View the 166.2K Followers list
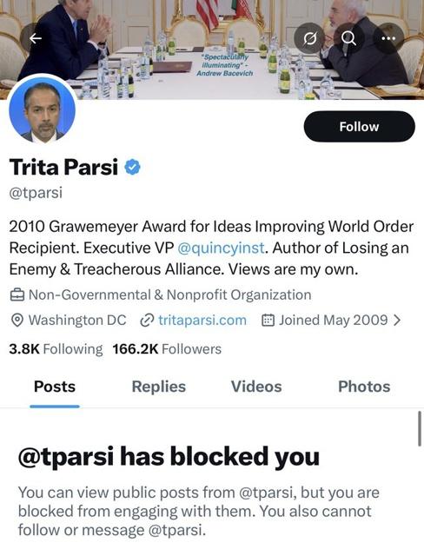424x556 pixels. coord(167,349)
